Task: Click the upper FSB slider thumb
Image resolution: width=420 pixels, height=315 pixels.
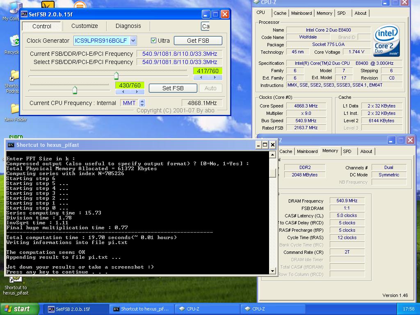Action: click(x=116, y=76)
